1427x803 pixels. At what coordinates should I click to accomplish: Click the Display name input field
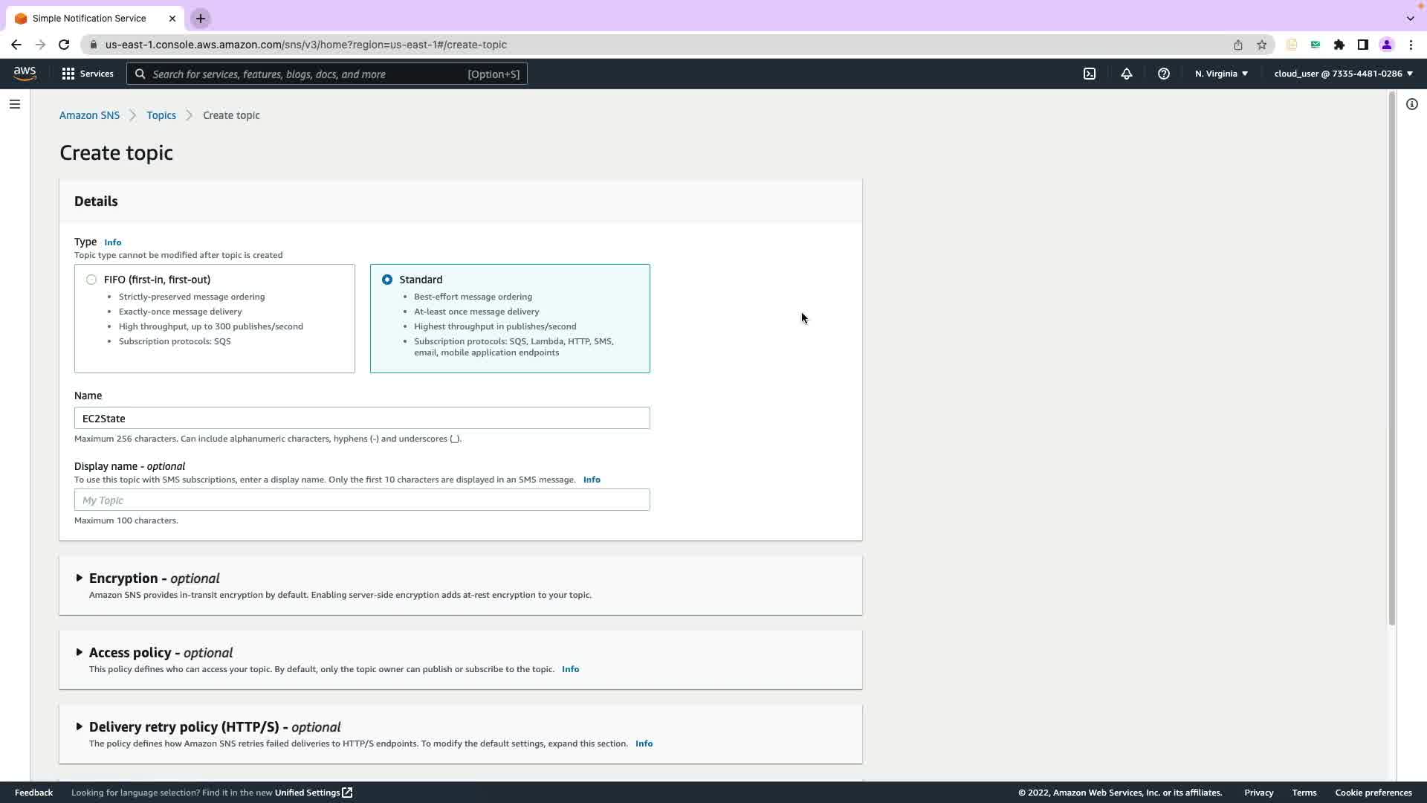coord(362,500)
